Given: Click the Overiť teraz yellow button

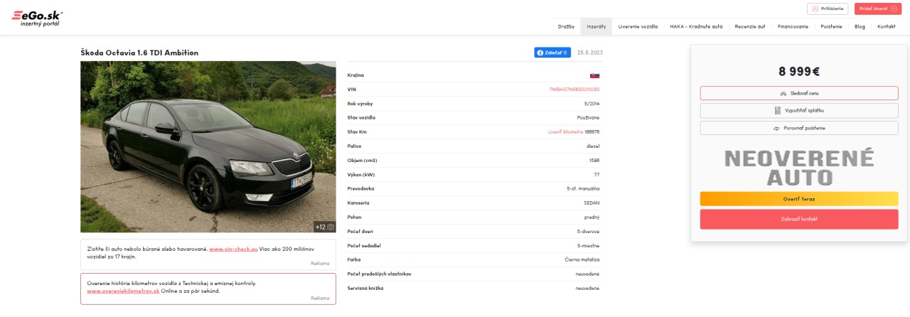Looking at the screenshot, I should 799,199.
